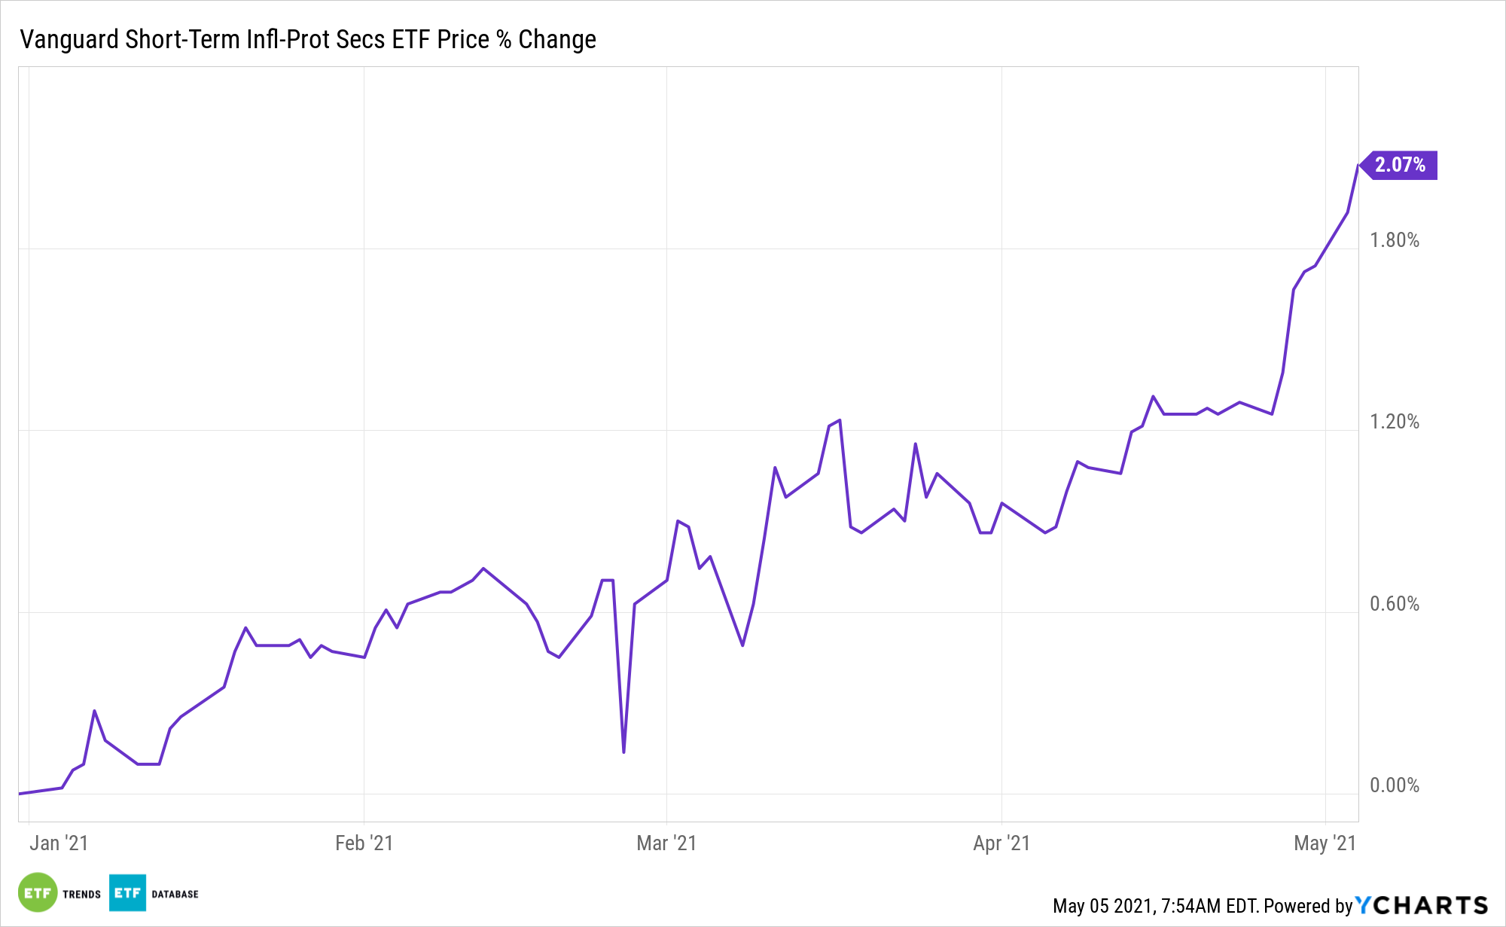
Task: Click the green ETF Trends circle logo
Action: click(38, 892)
